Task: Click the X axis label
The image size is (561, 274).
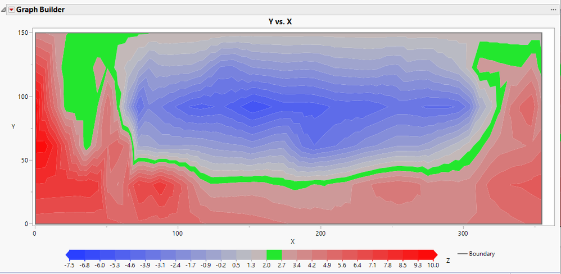Action: point(292,241)
